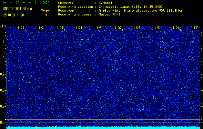Click the 1121 time marker

tap(21, 28)
